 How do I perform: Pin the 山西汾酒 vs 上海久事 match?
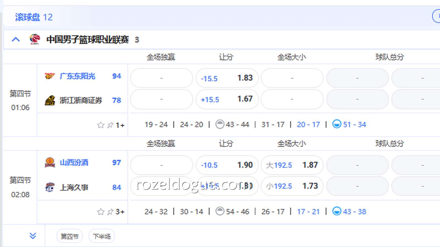110,212
